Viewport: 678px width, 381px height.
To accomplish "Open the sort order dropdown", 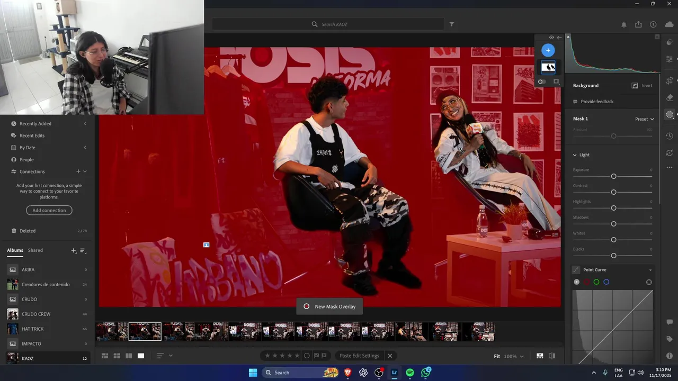I will [164, 356].
